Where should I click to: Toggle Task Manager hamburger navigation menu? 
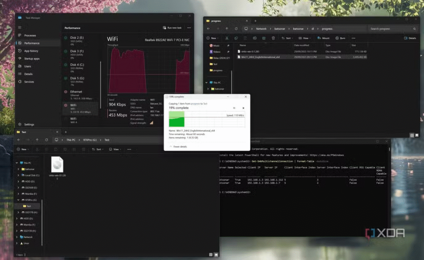19,27
